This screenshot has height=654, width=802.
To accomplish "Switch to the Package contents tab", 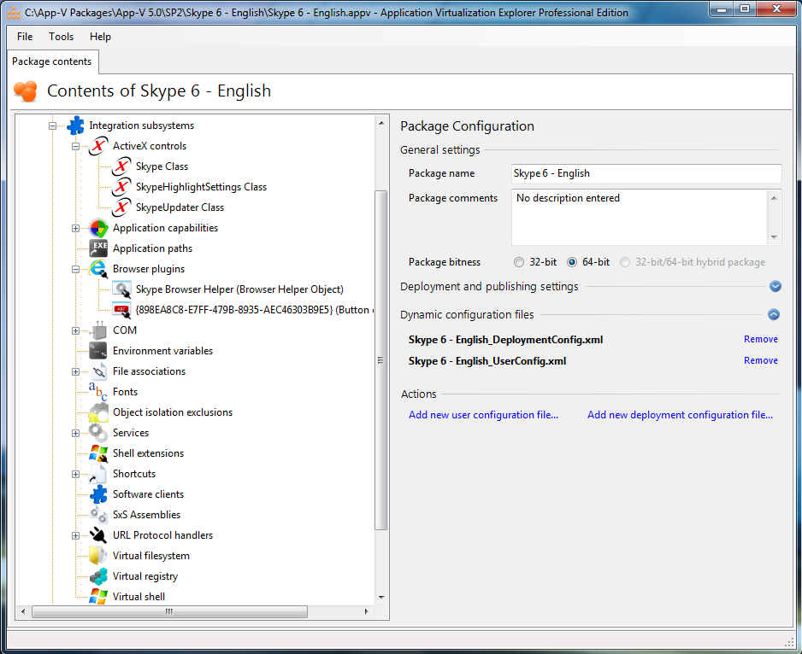I will (x=52, y=61).
